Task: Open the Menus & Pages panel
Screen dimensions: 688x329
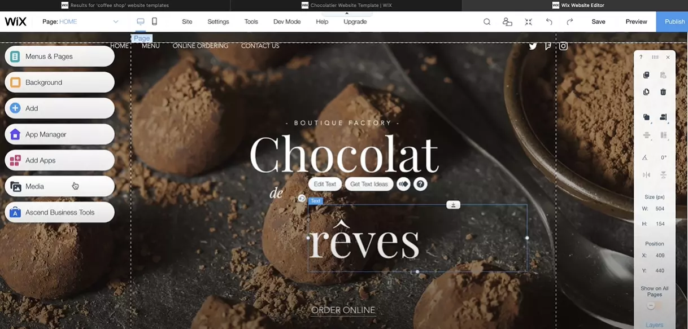Action: click(x=59, y=56)
